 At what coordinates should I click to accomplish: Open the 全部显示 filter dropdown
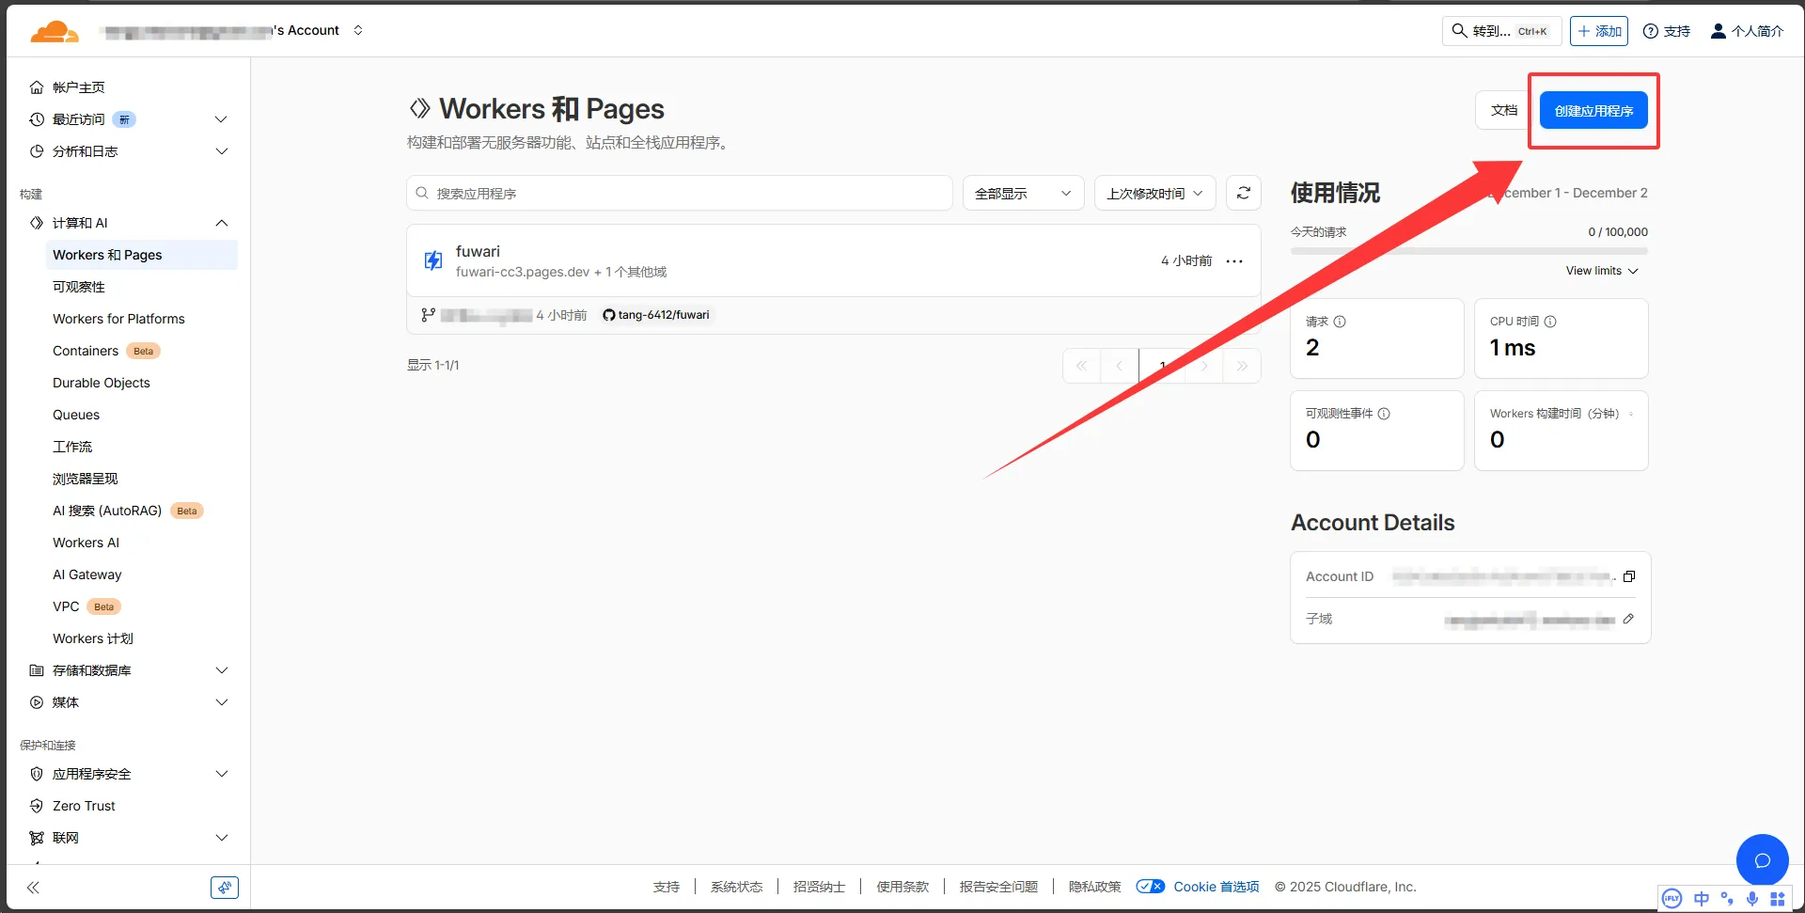pyautogui.click(x=1023, y=193)
